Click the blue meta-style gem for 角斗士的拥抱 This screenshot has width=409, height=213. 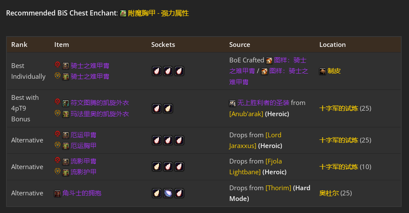click(168, 193)
